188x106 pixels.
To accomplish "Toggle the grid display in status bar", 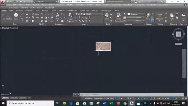I will 115,98.
